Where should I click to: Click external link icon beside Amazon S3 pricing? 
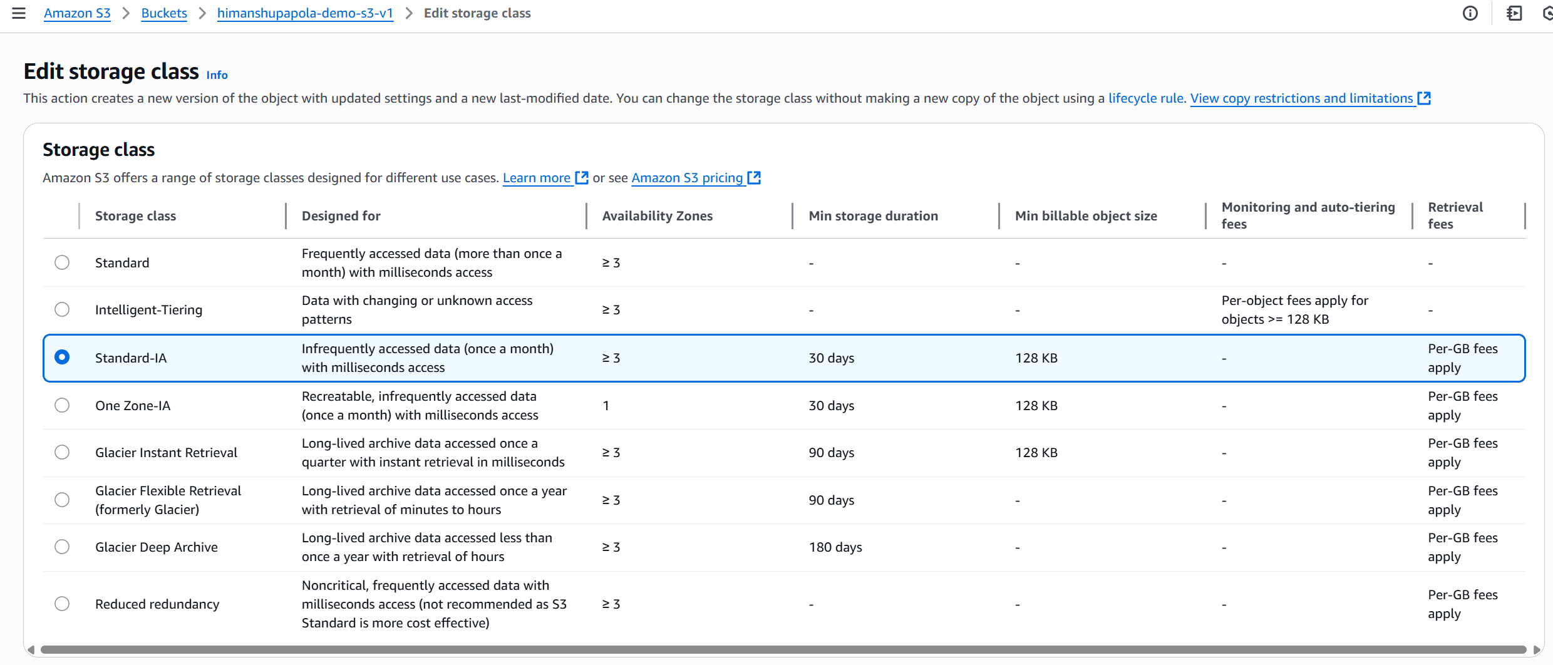pyautogui.click(x=755, y=178)
